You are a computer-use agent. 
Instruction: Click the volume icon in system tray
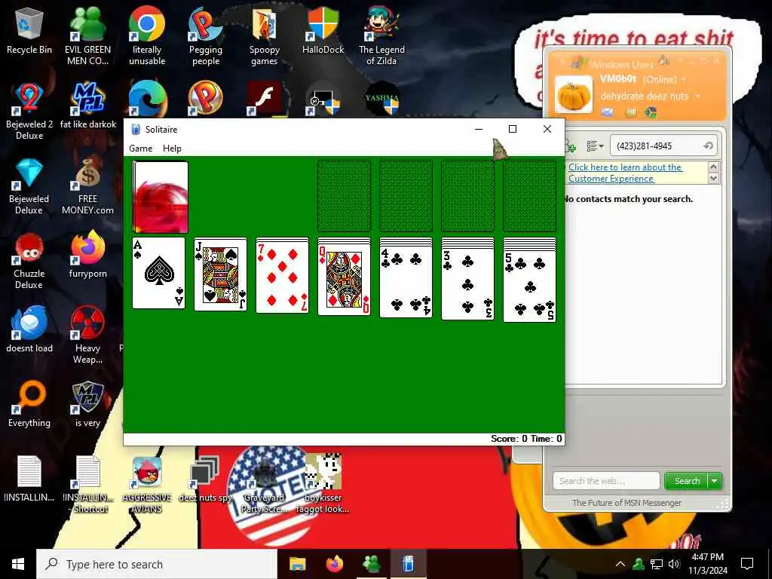tap(674, 564)
